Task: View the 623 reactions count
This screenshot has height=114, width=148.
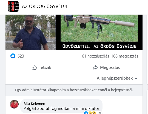Action: (21, 56)
